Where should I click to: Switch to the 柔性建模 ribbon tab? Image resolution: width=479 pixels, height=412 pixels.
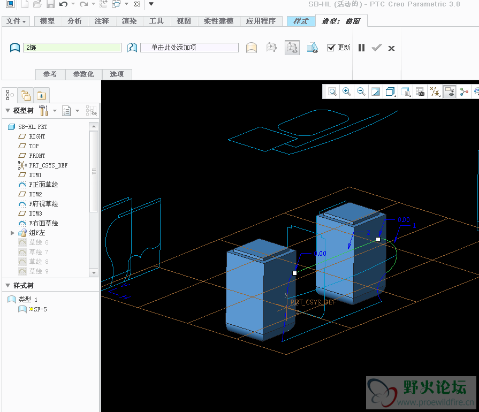click(x=219, y=21)
